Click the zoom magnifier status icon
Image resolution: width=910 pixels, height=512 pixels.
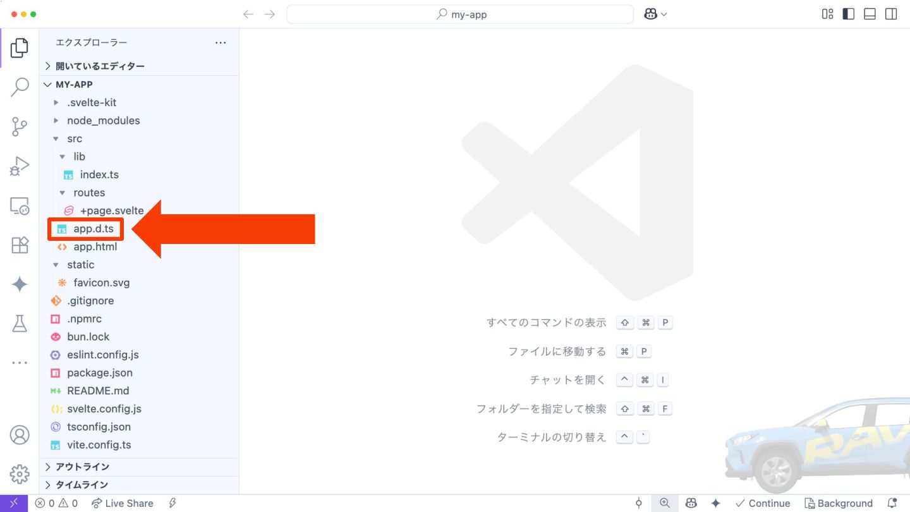click(665, 503)
